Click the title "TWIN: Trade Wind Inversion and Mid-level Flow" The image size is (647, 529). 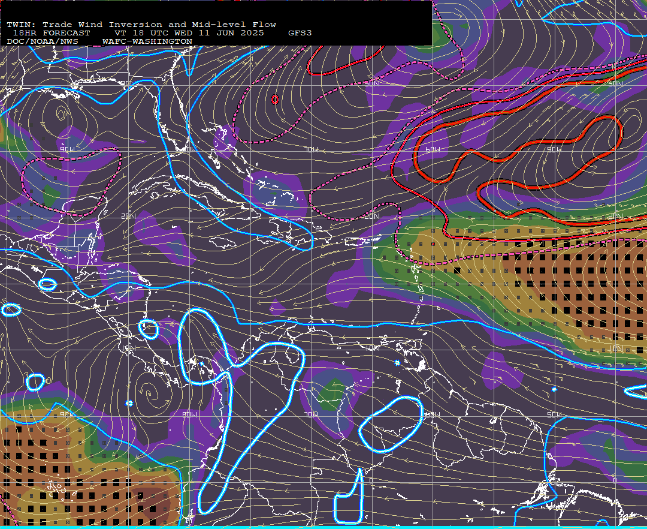click(141, 25)
